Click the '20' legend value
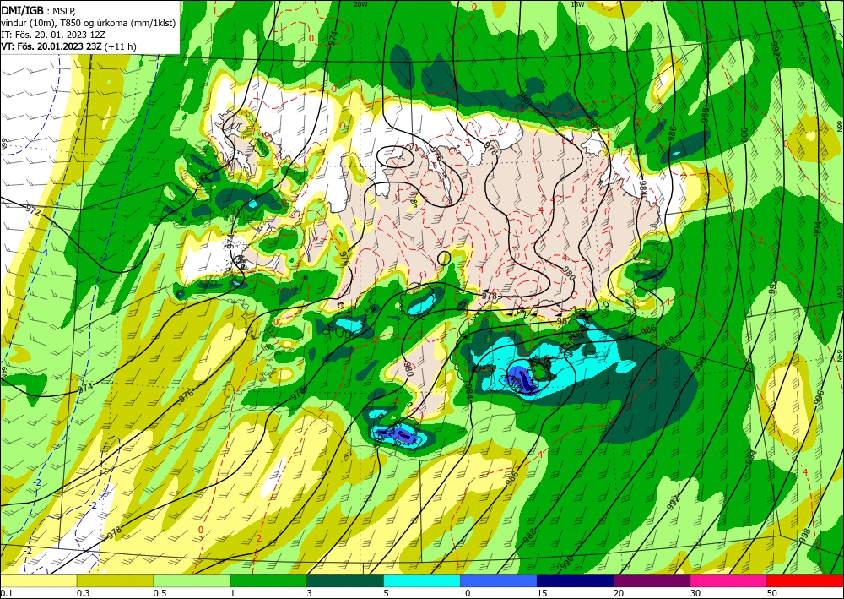 click(619, 593)
